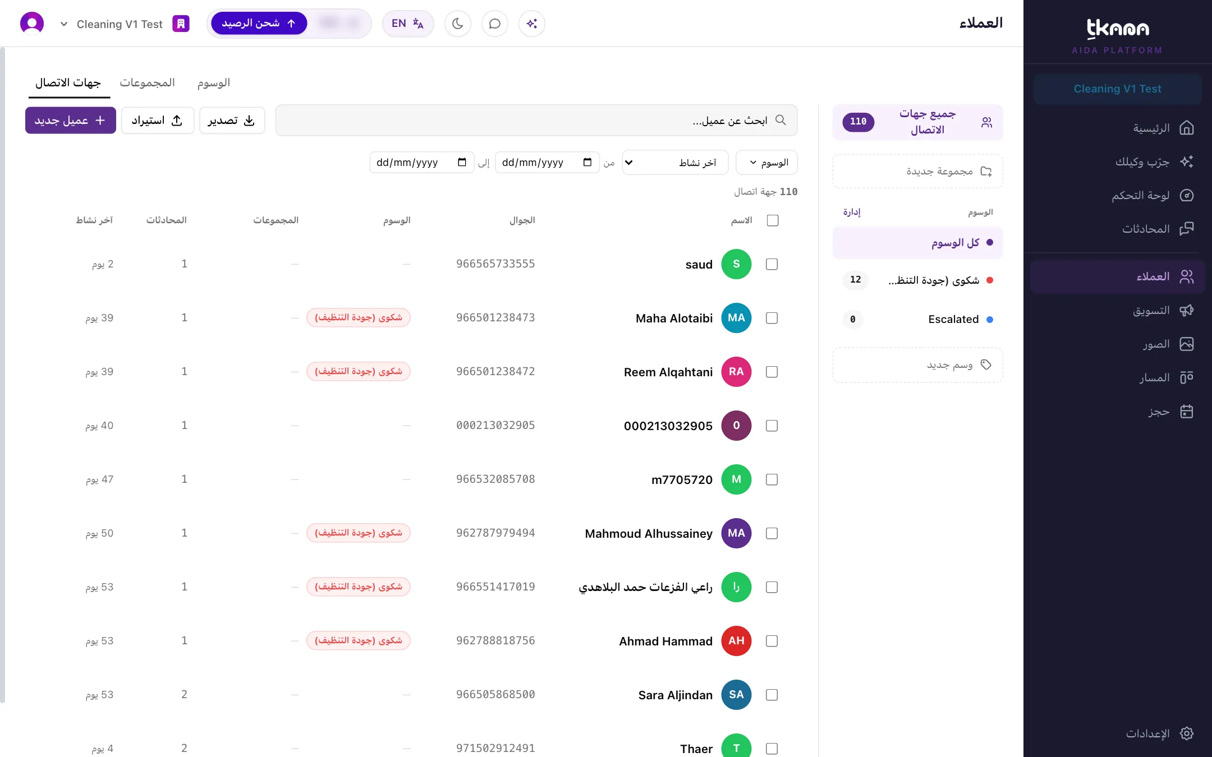This screenshot has width=1212, height=757.
Task: Open التسويق marketing sidebar item
Action: tap(1117, 311)
